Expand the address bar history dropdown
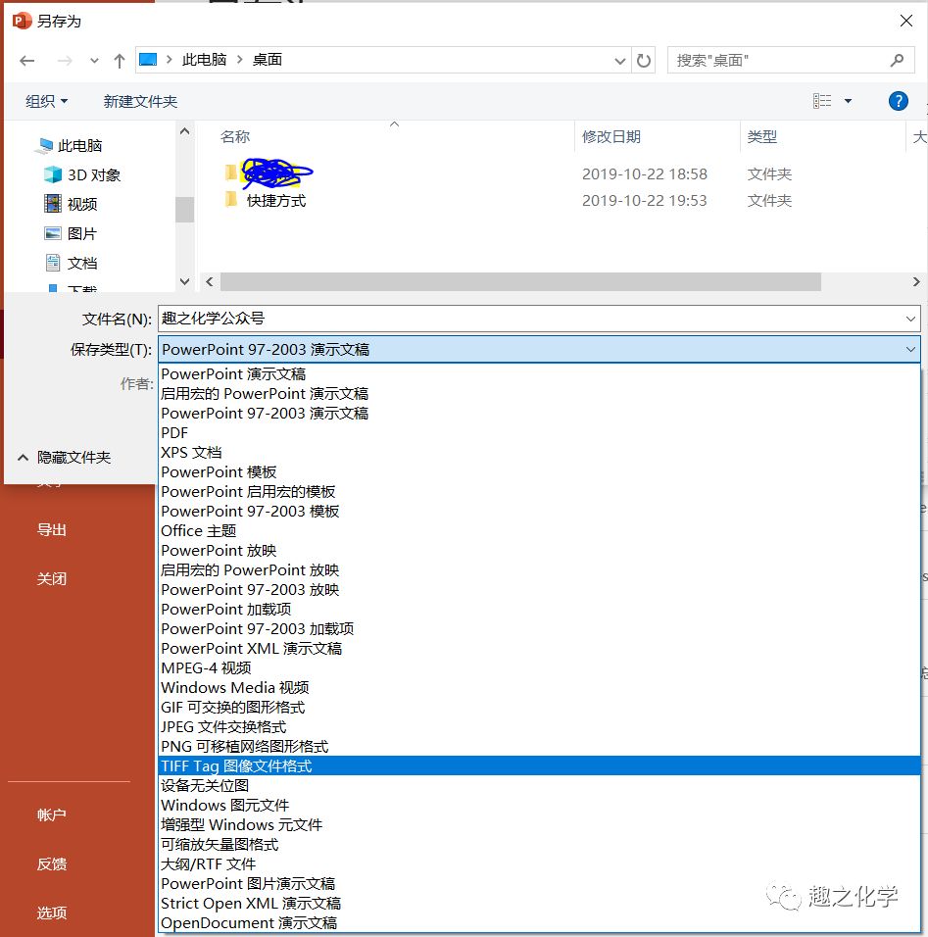 tap(619, 61)
